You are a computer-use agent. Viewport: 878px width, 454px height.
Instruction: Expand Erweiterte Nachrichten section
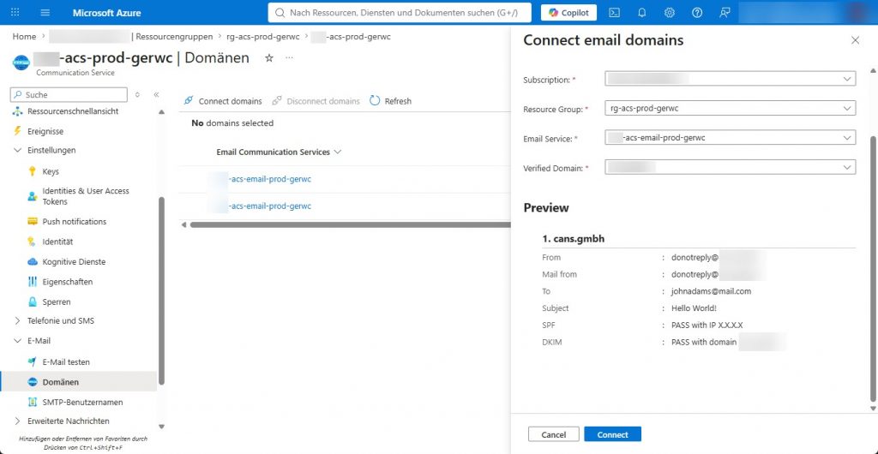69,421
